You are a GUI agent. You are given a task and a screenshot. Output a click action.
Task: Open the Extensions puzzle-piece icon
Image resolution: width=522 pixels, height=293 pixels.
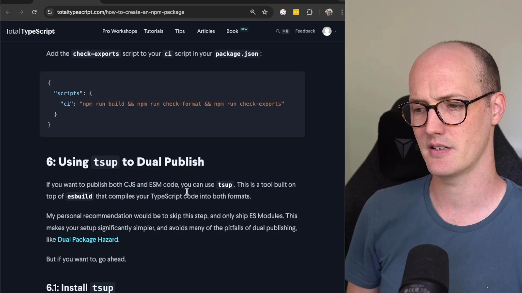(x=309, y=12)
